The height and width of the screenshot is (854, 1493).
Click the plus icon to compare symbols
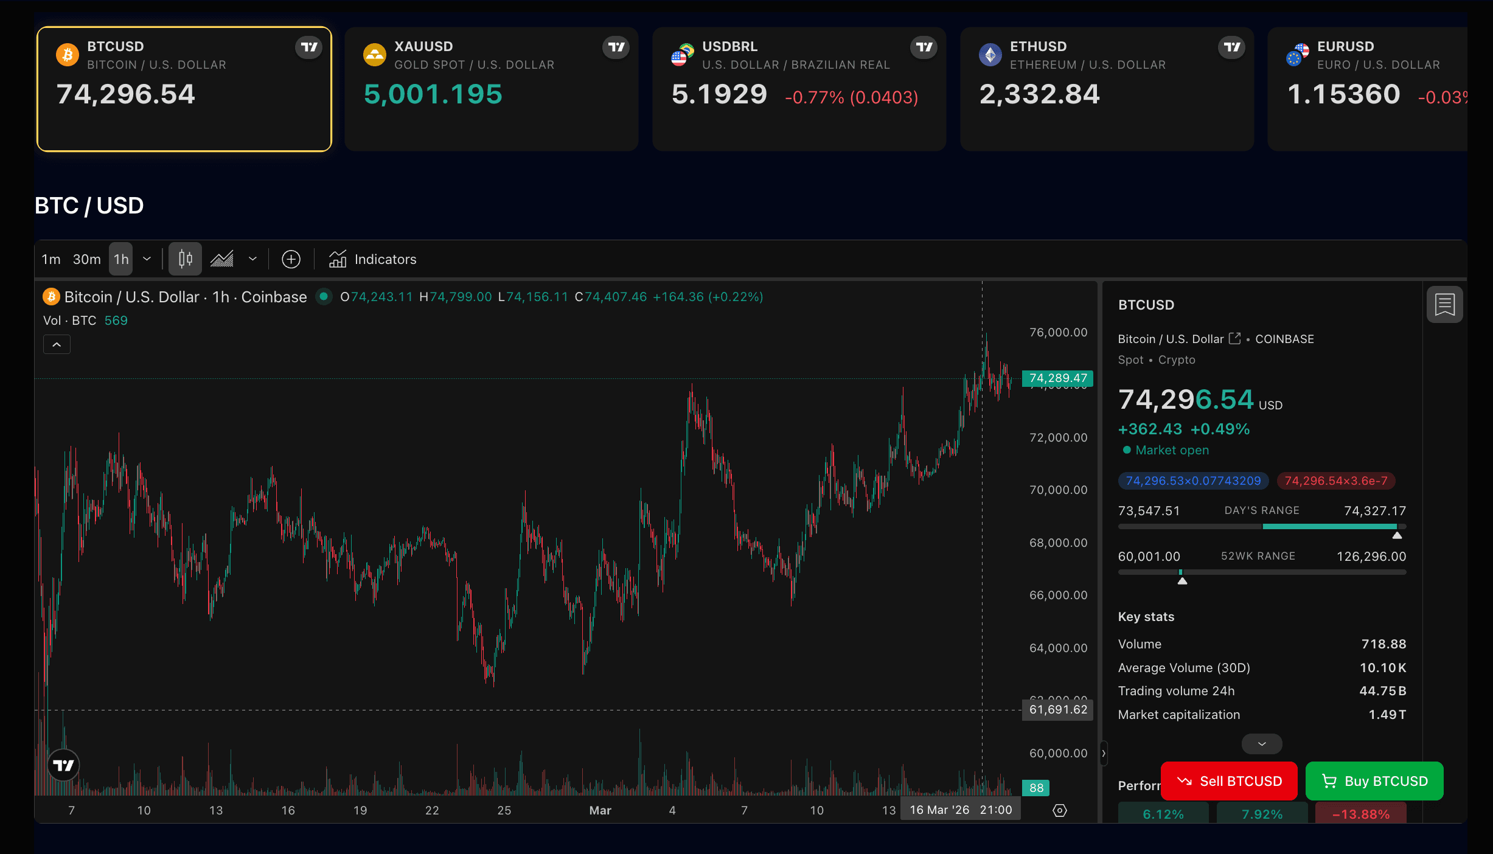[291, 259]
